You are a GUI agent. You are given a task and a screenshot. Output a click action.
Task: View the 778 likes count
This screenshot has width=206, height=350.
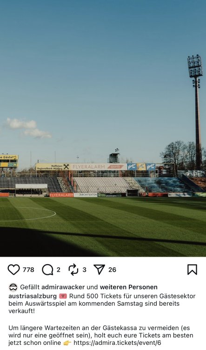point(28,270)
